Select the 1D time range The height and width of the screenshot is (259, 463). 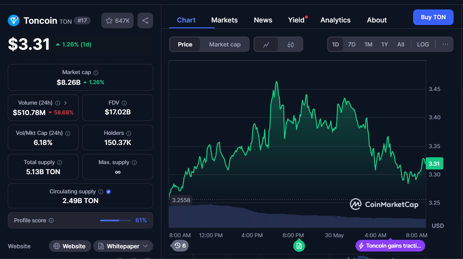[x=335, y=44]
